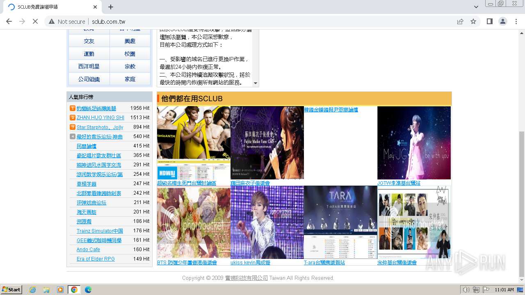
Task: Click the browser back arrow
Action: 9,21
